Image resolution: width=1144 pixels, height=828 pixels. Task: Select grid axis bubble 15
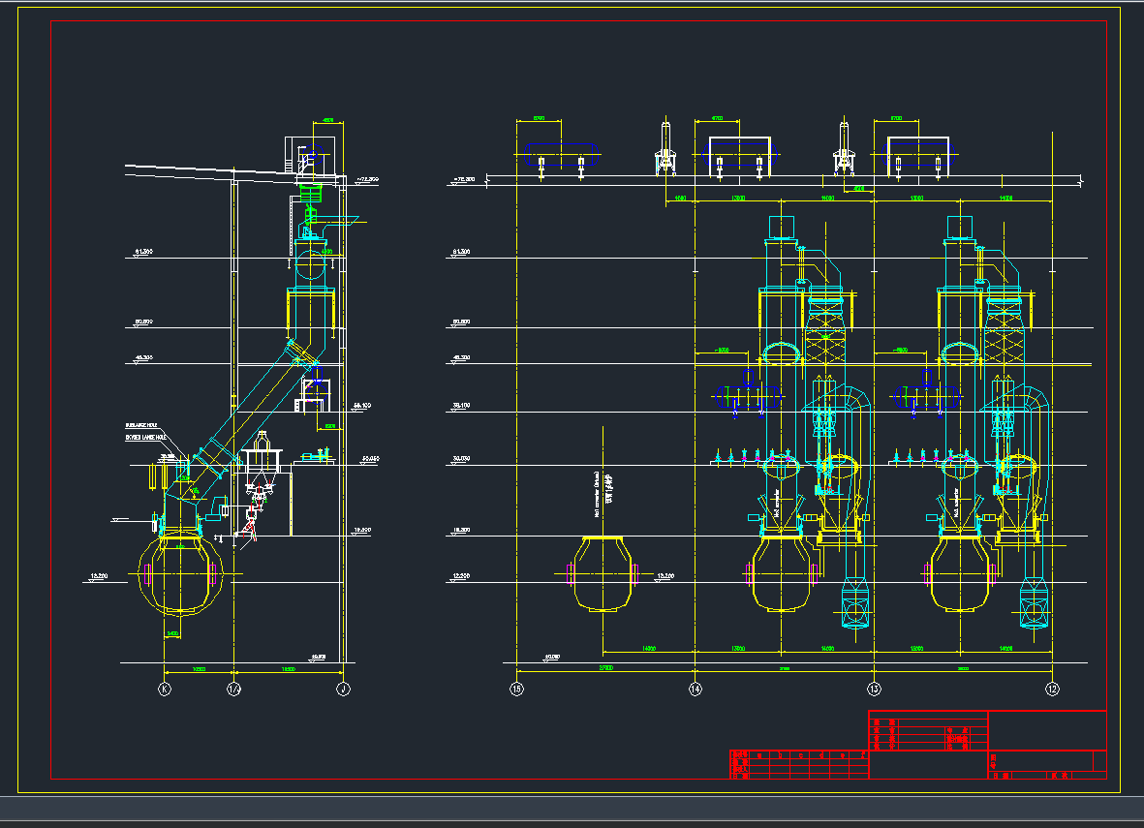516,689
